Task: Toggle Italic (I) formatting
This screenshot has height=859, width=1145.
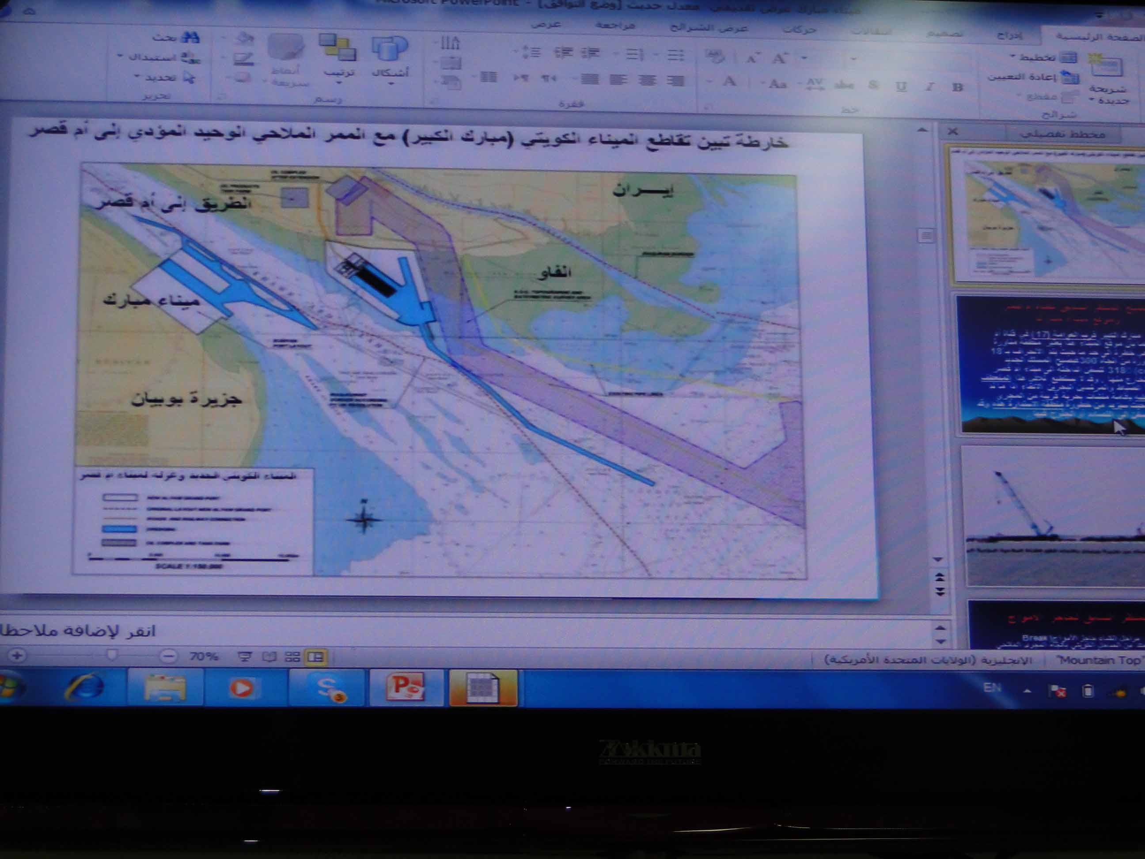Action: click(x=930, y=87)
